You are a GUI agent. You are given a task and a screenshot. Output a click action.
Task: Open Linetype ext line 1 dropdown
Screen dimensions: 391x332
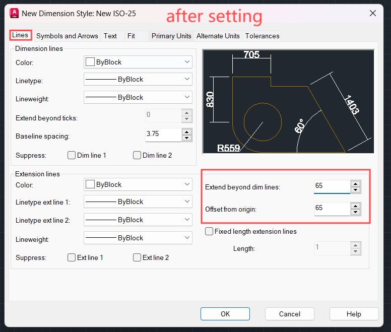[138, 202]
